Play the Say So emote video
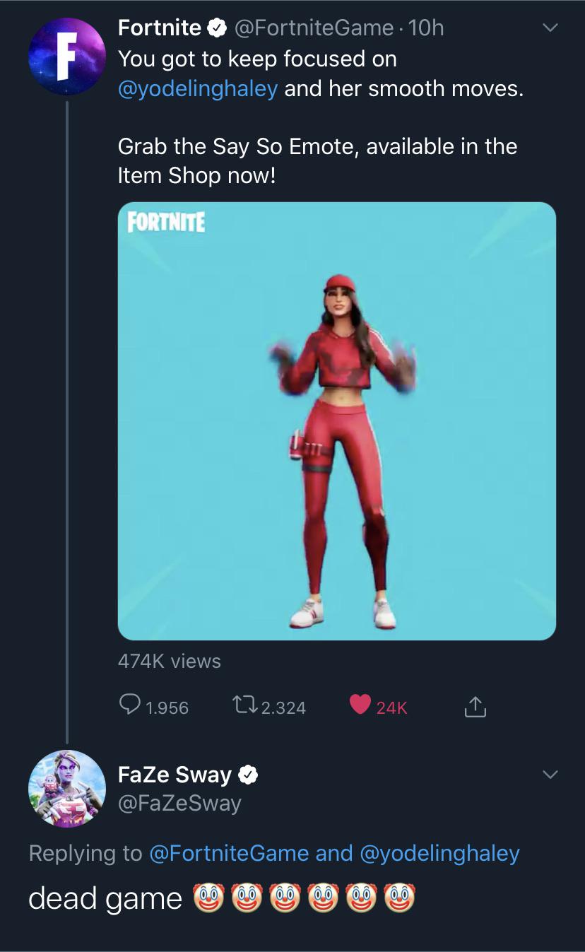 coord(336,421)
